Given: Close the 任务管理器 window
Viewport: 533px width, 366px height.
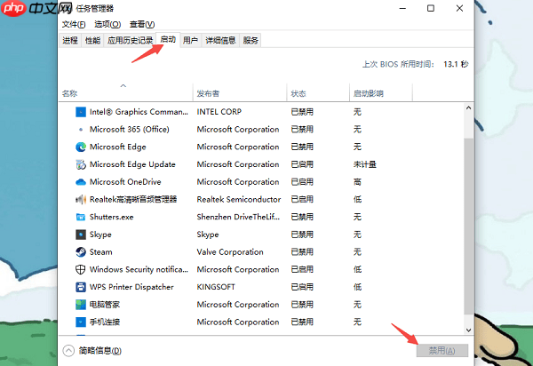Looking at the screenshot, I should [459, 8].
